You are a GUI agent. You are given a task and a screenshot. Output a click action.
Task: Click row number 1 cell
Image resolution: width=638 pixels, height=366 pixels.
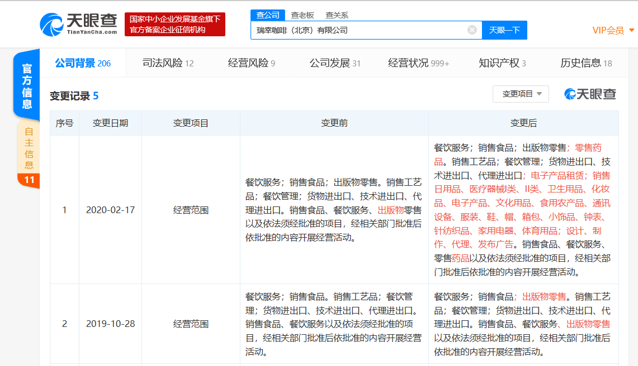pyautogui.click(x=64, y=210)
